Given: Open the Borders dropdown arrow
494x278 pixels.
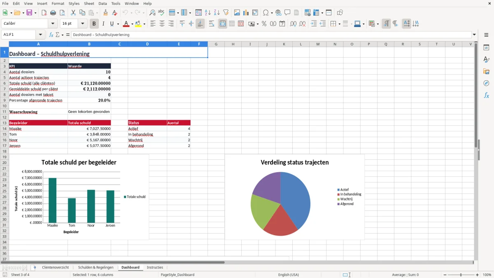Looking at the screenshot, I should click(x=339, y=24).
